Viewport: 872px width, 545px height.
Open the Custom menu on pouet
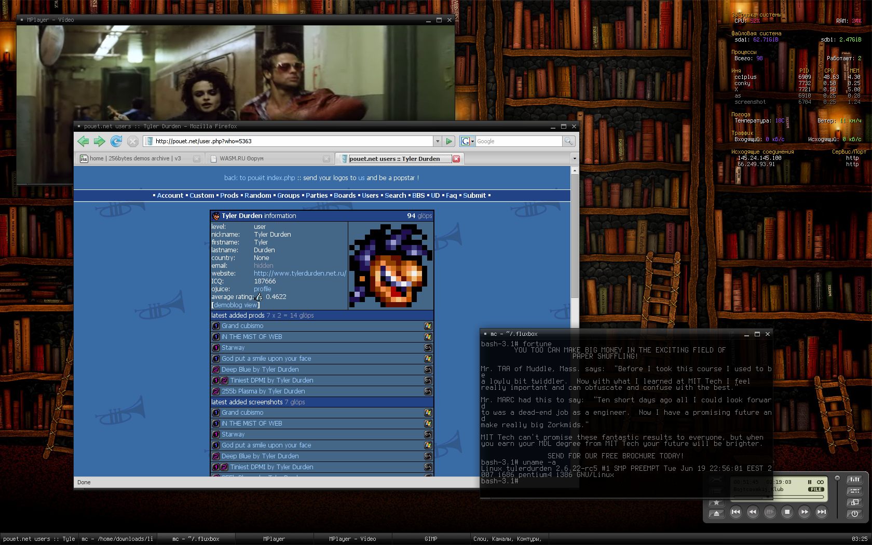click(x=202, y=196)
